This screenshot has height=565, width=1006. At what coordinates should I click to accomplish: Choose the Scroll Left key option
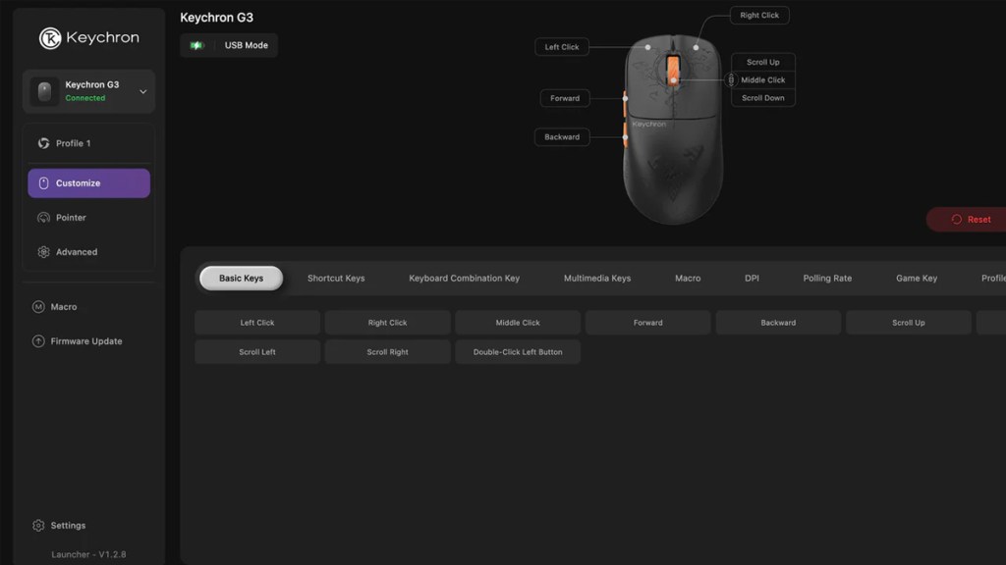point(257,352)
